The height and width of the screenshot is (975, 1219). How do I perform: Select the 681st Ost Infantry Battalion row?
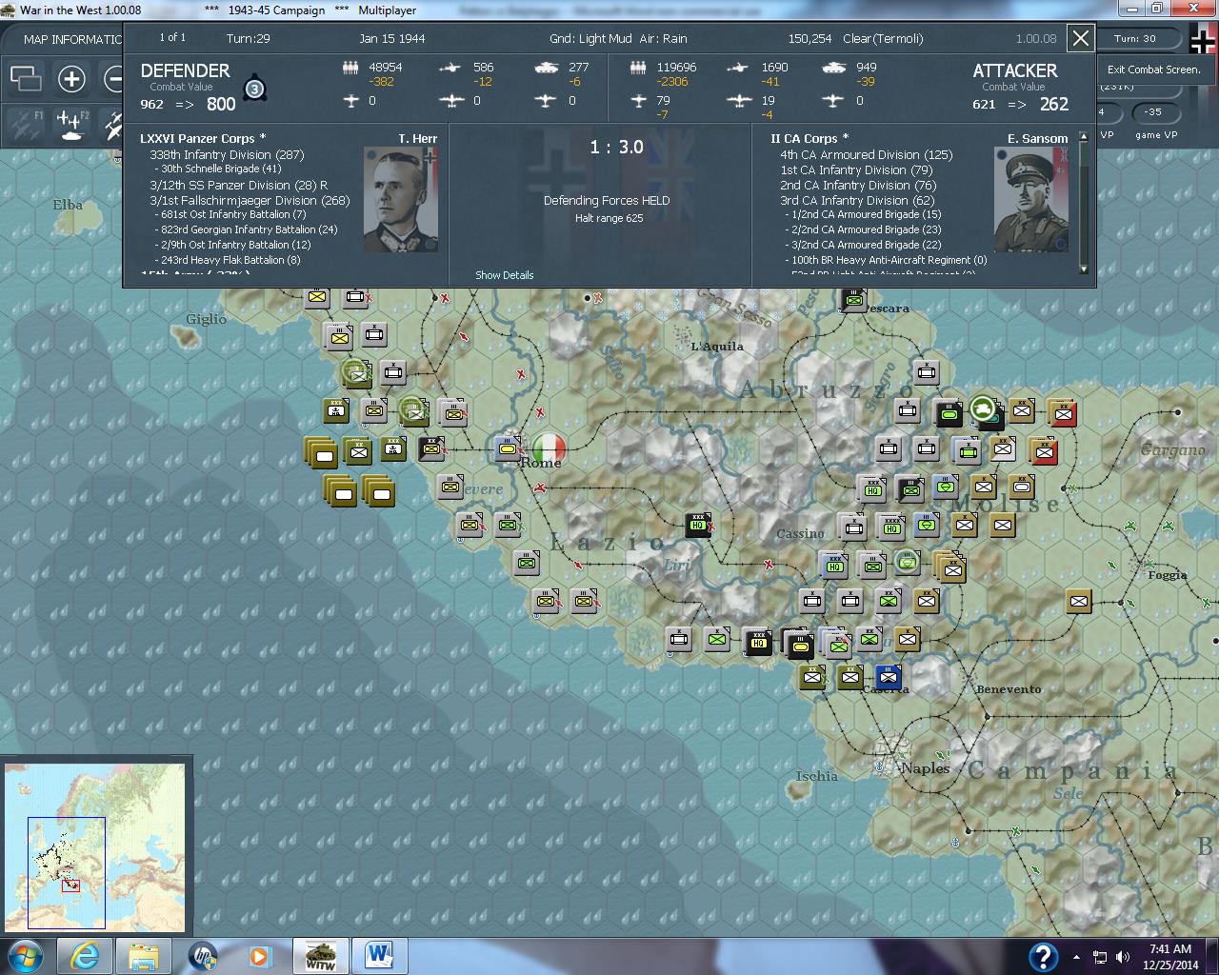[x=231, y=214]
